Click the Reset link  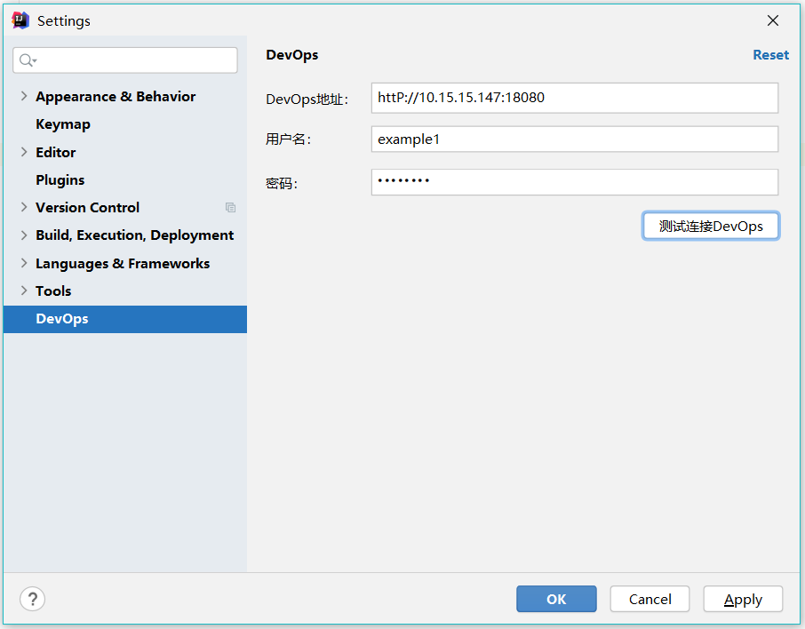click(770, 55)
